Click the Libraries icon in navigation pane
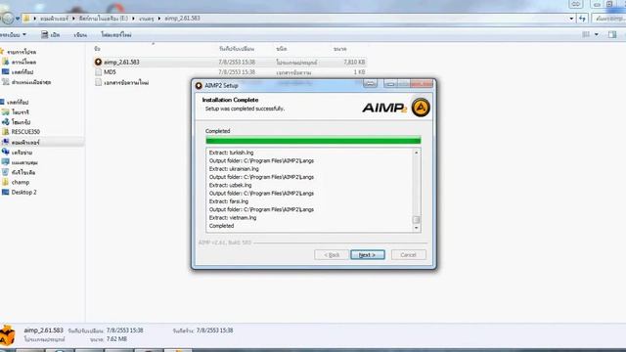The image size is (626, 352). 5,112
